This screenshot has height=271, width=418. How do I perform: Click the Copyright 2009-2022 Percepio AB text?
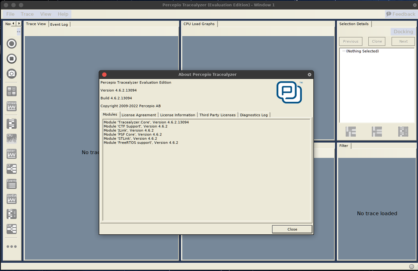pos(131,106)
